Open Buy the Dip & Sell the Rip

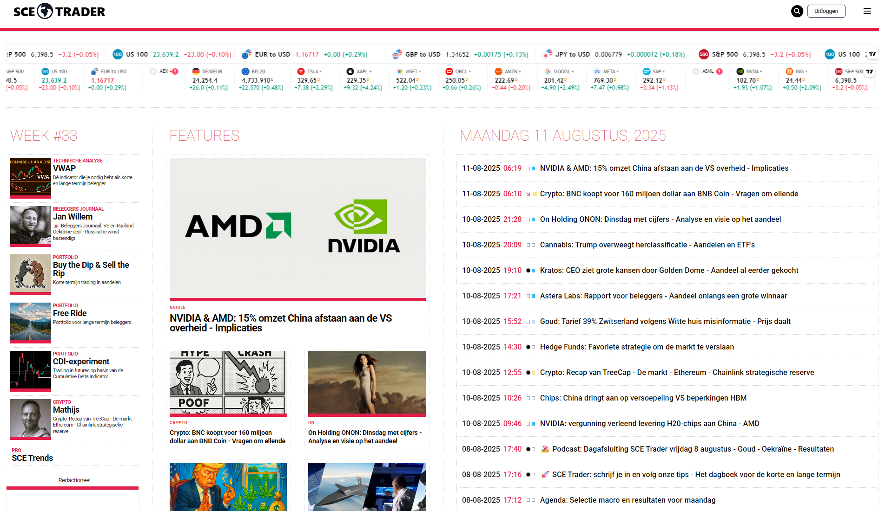(x=91, y=269)
